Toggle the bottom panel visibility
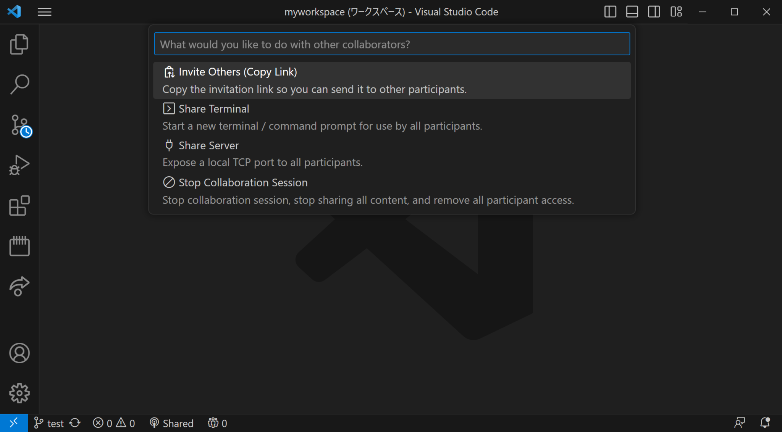The height and width of the screenshot is (432, 782). pos(632,12)
